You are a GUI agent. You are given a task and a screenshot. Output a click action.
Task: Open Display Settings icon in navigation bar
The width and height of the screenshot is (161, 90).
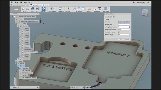tap(86, 87)
